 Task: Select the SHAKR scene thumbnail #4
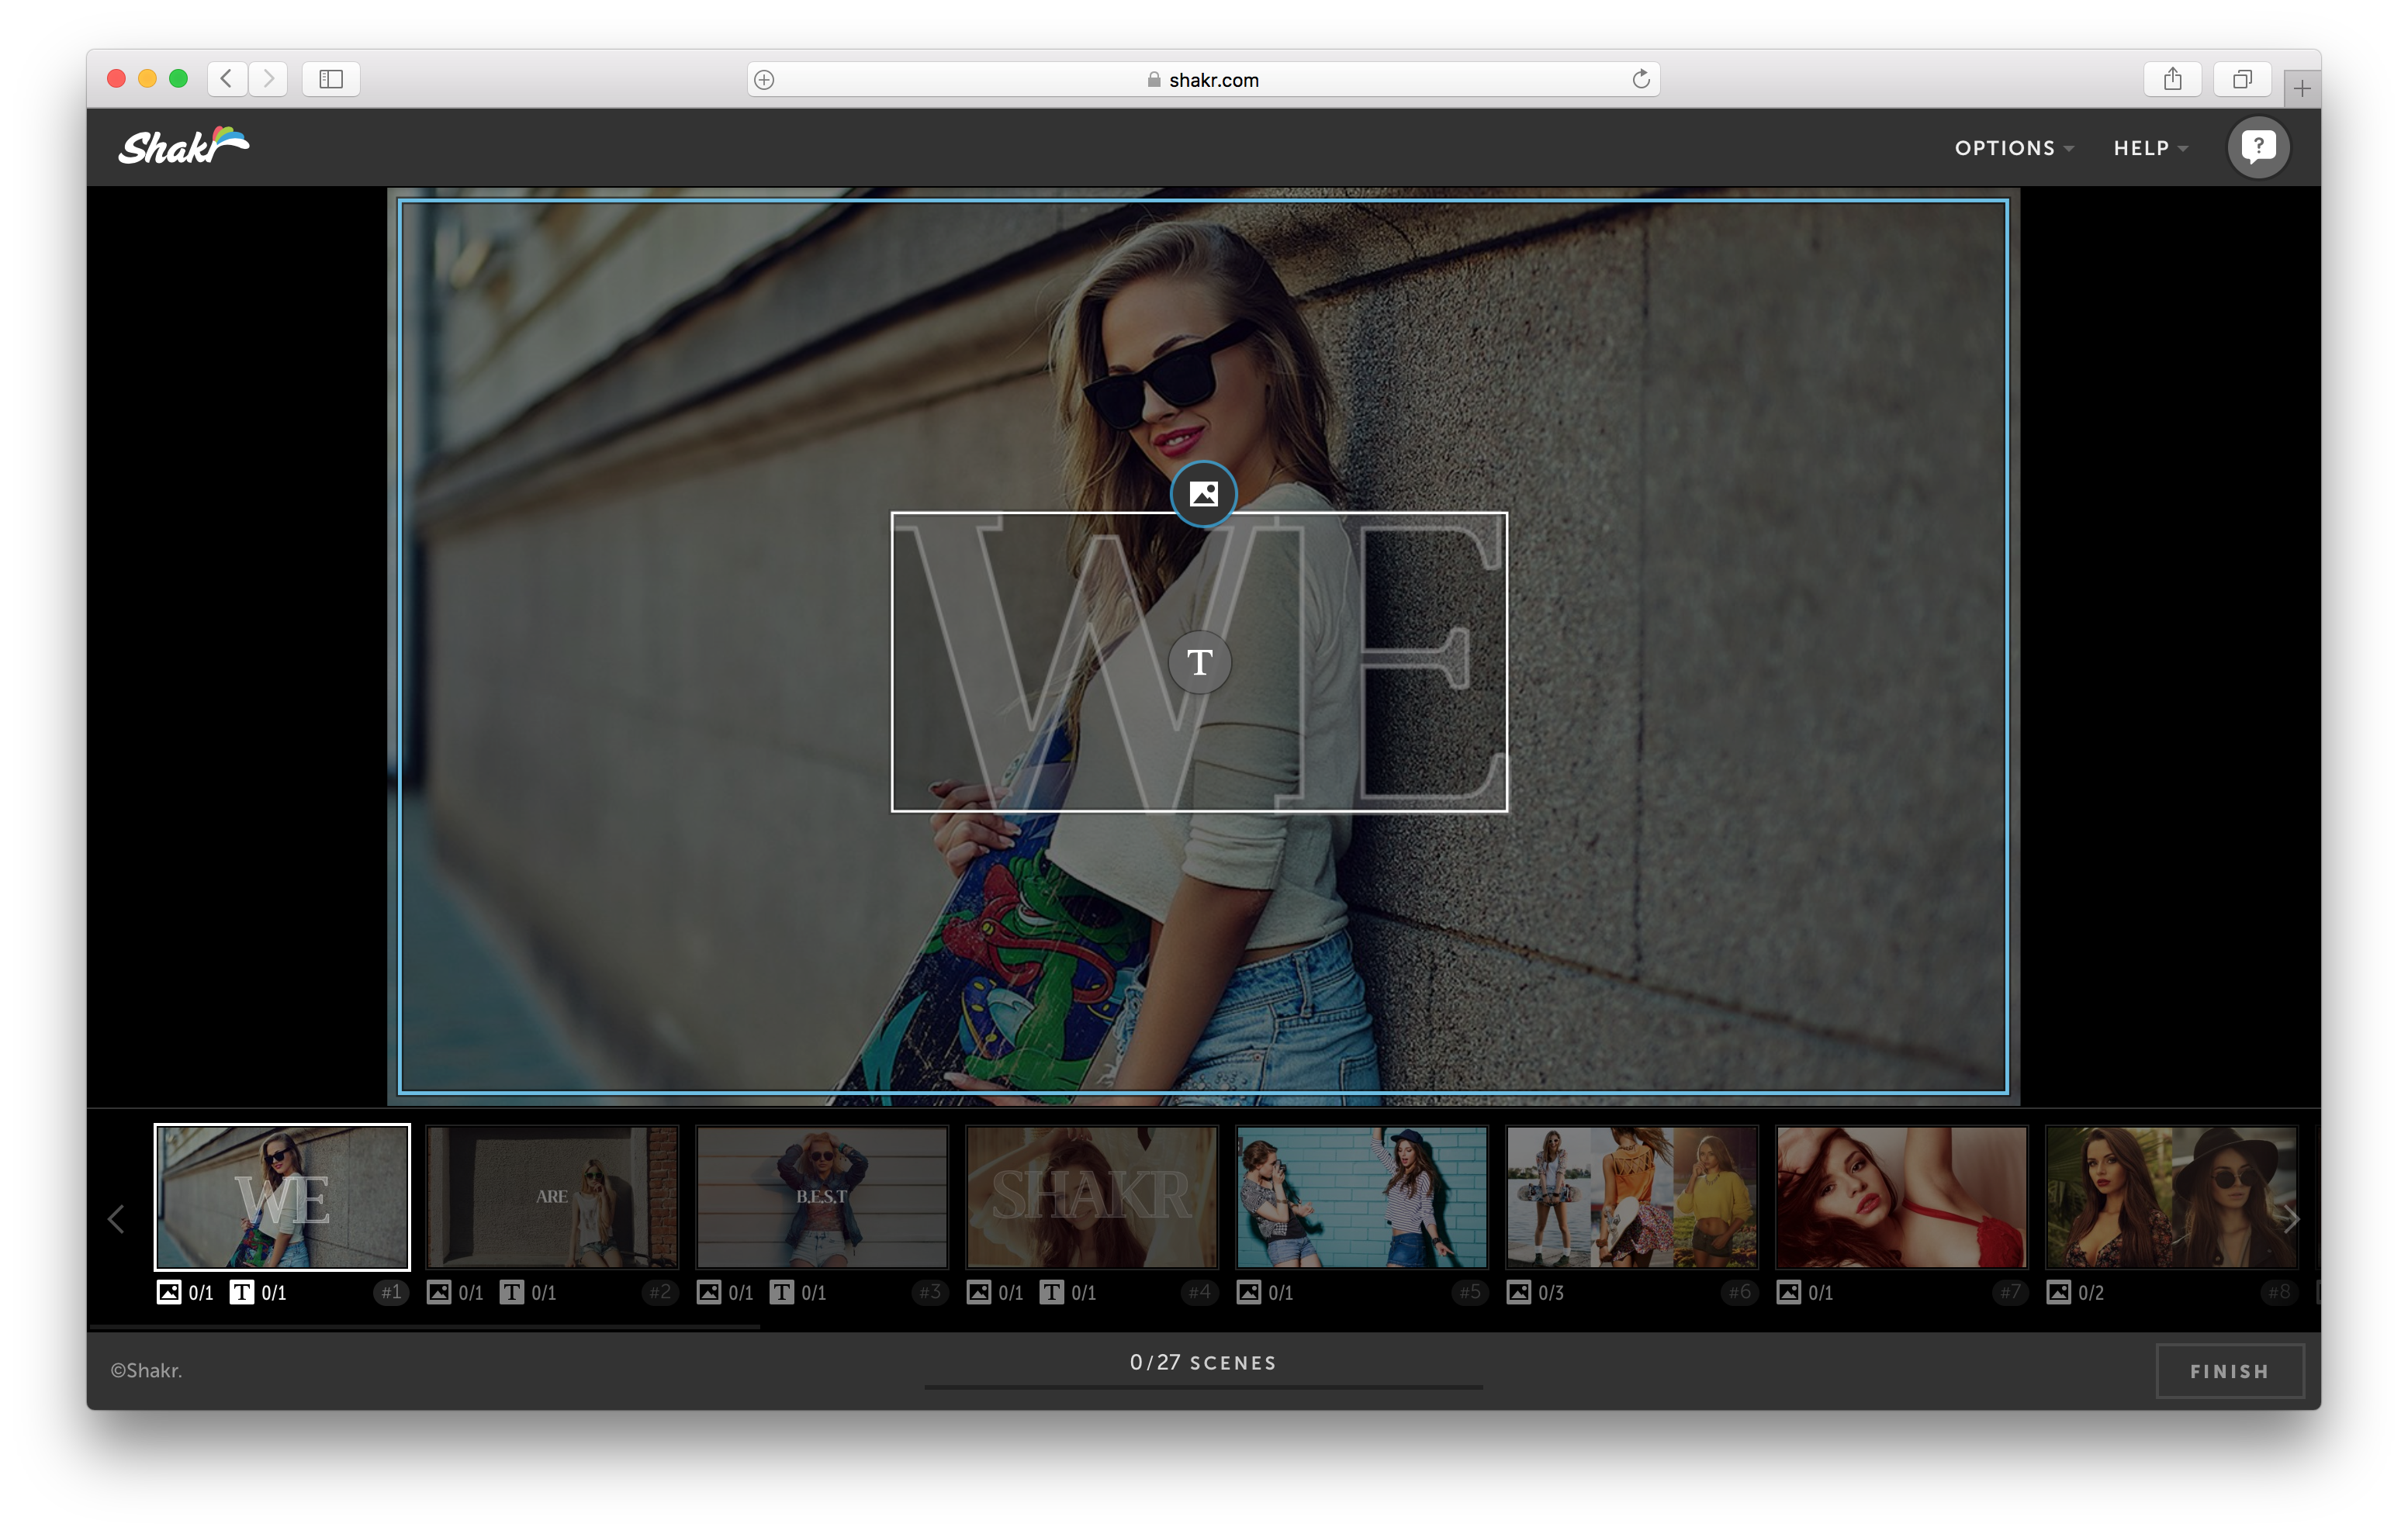tap(1092, 1197)
